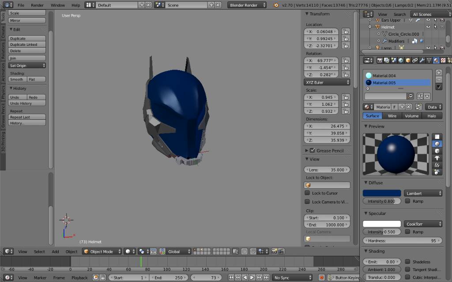
Task: Adjust the Hardness slider
Action: [403, 241]
